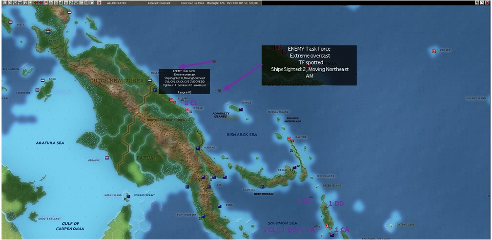
Task: Click the red aircraft on green toolbar icon
Action: (35, 2)
